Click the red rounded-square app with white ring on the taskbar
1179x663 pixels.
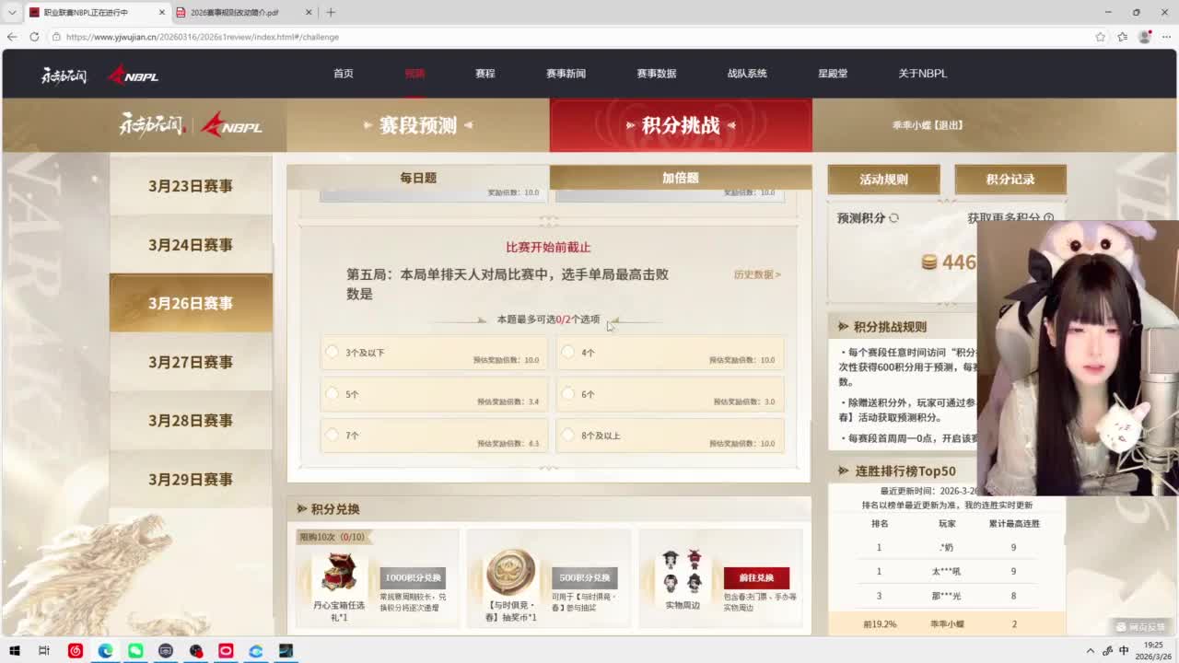point(226,651)
